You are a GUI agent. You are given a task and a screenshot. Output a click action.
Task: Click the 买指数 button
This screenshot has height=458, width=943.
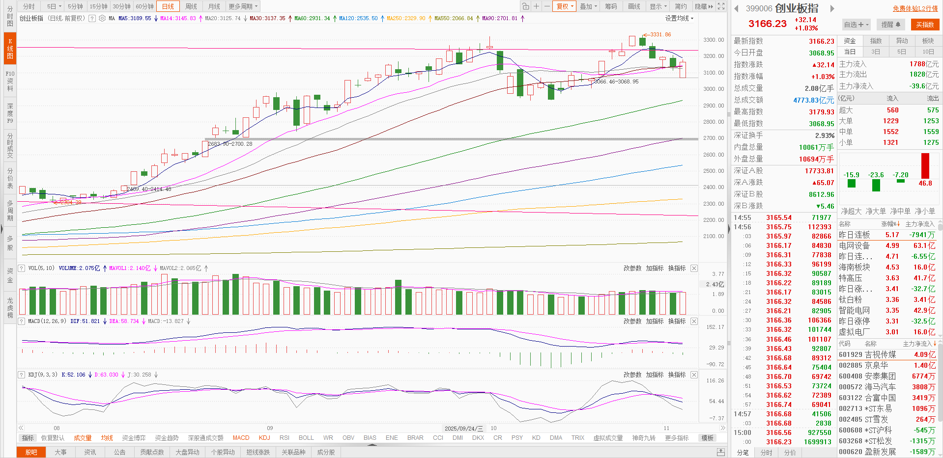pyautogui.click(x=924, y=25)
